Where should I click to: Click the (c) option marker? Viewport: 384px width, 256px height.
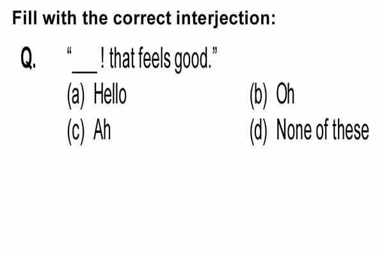tap(76, 131)
